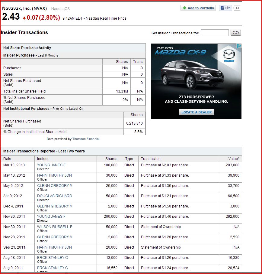262x274 pixels.
Task: Click the green plus icon for portfolio
Action: pyautogui.click(x=184, y=8)
